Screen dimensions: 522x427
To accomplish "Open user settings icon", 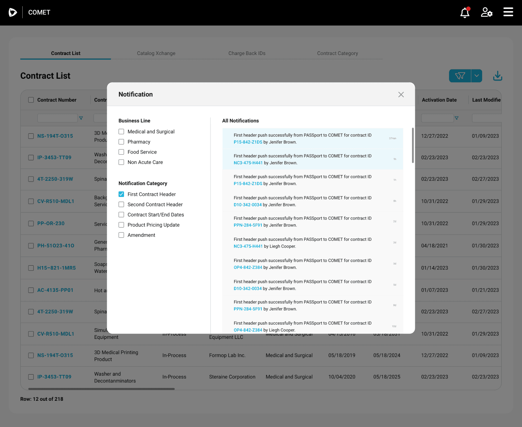I will 487,13.
